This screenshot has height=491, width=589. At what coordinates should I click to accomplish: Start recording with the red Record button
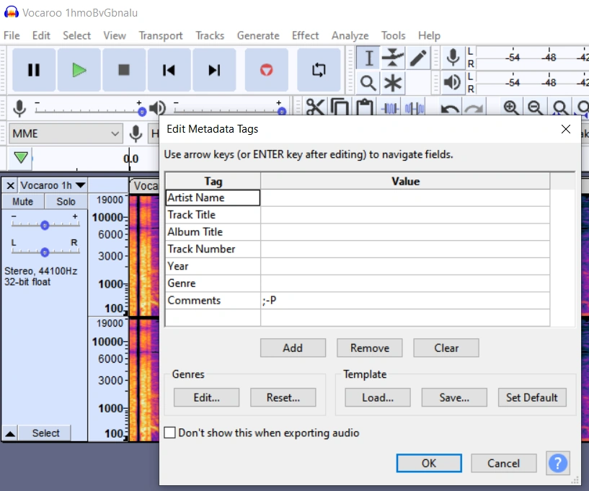pyautogui.click(x=266, y=70)
